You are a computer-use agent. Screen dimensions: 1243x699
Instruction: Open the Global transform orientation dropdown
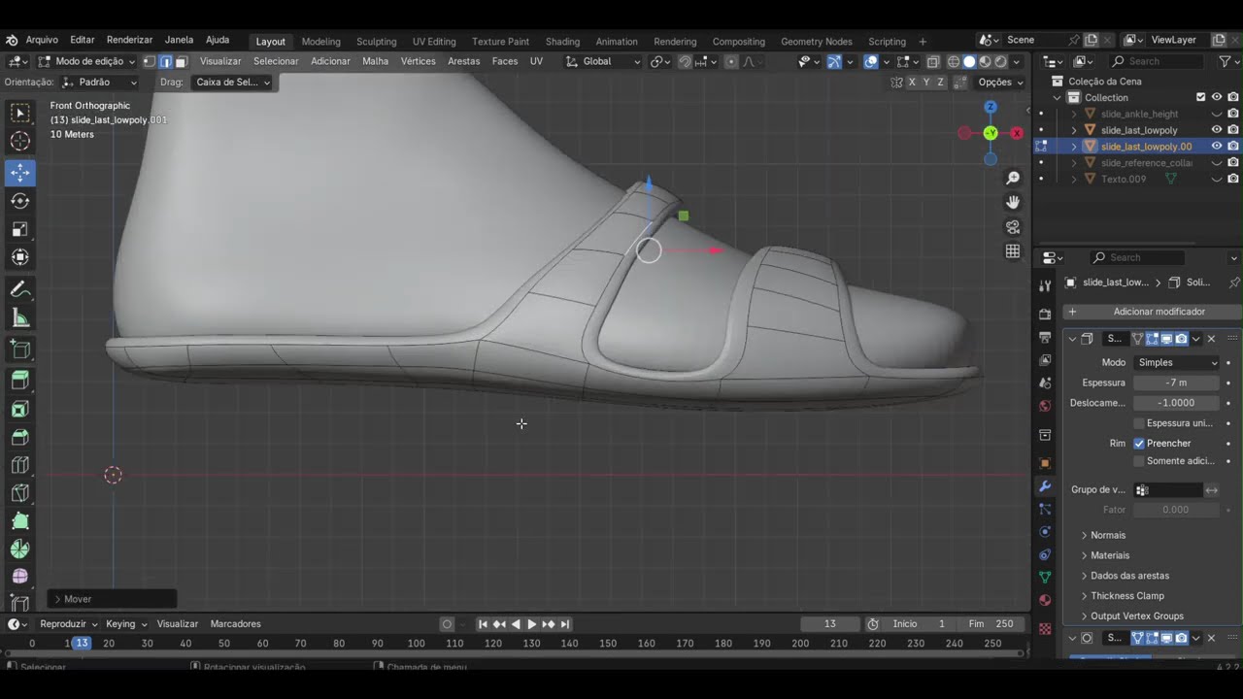[603, 61]
